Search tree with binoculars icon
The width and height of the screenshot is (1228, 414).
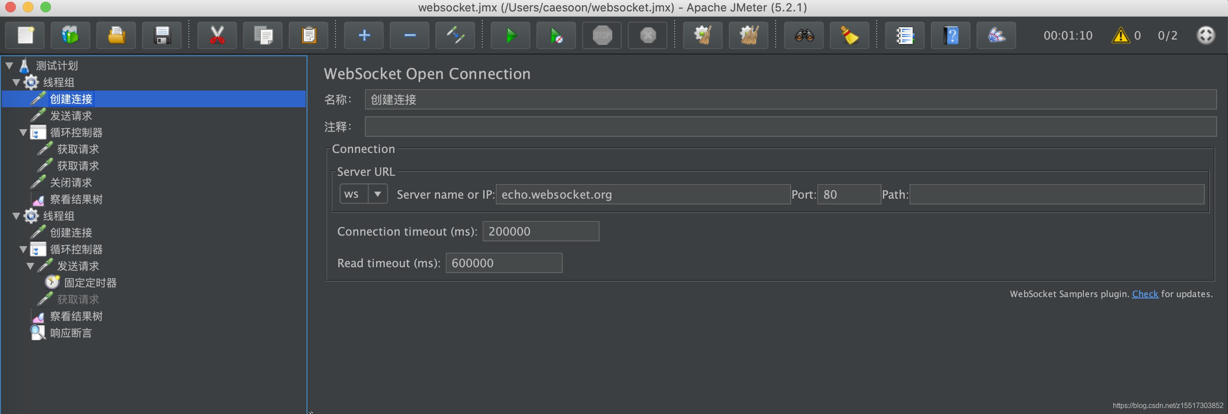coord(804,35)
